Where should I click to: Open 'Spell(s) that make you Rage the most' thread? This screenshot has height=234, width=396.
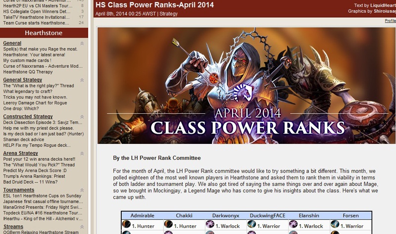40,49
